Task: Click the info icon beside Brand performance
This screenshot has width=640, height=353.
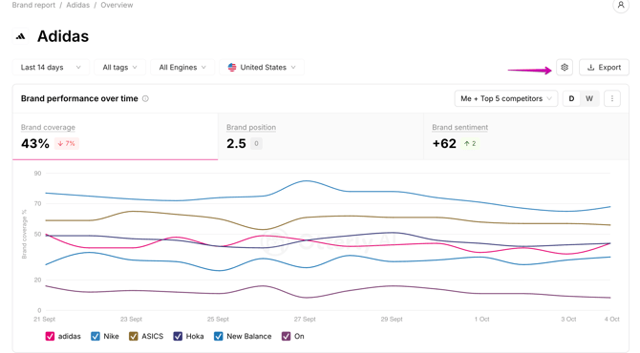Action: coord(145,98)
